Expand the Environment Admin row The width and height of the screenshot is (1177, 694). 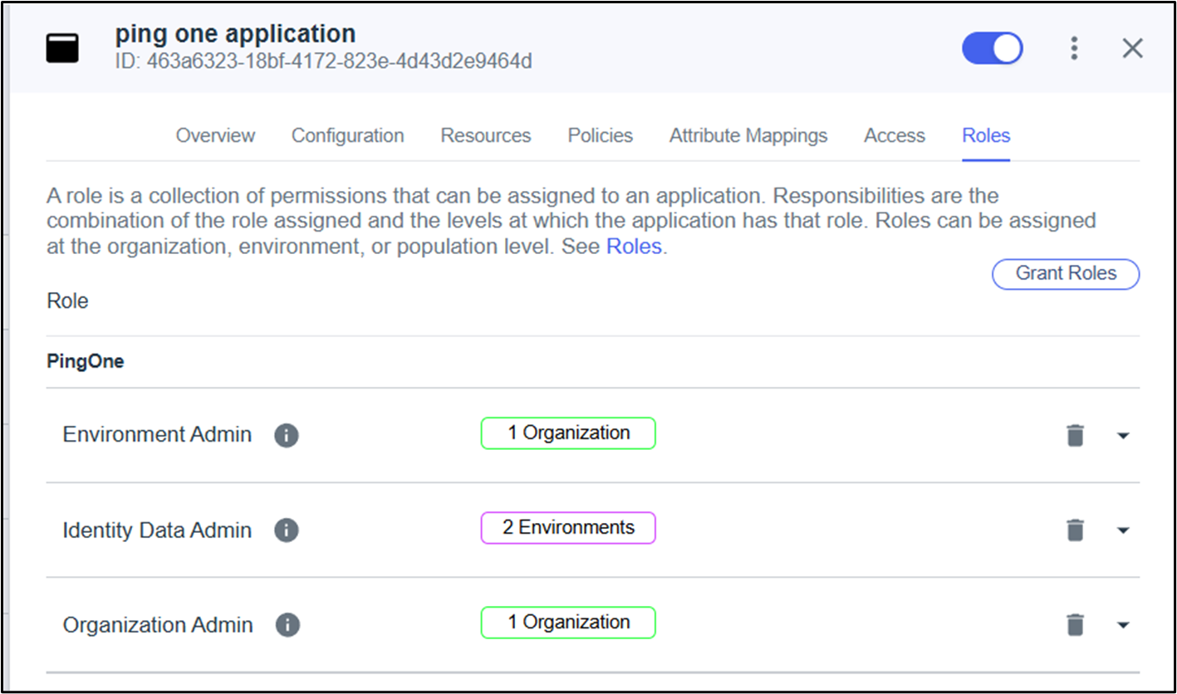click(1123, 436)
